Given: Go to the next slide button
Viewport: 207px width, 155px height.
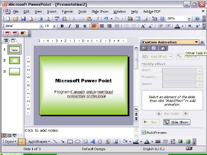Looking at the screenshot, I should [136, 119].
